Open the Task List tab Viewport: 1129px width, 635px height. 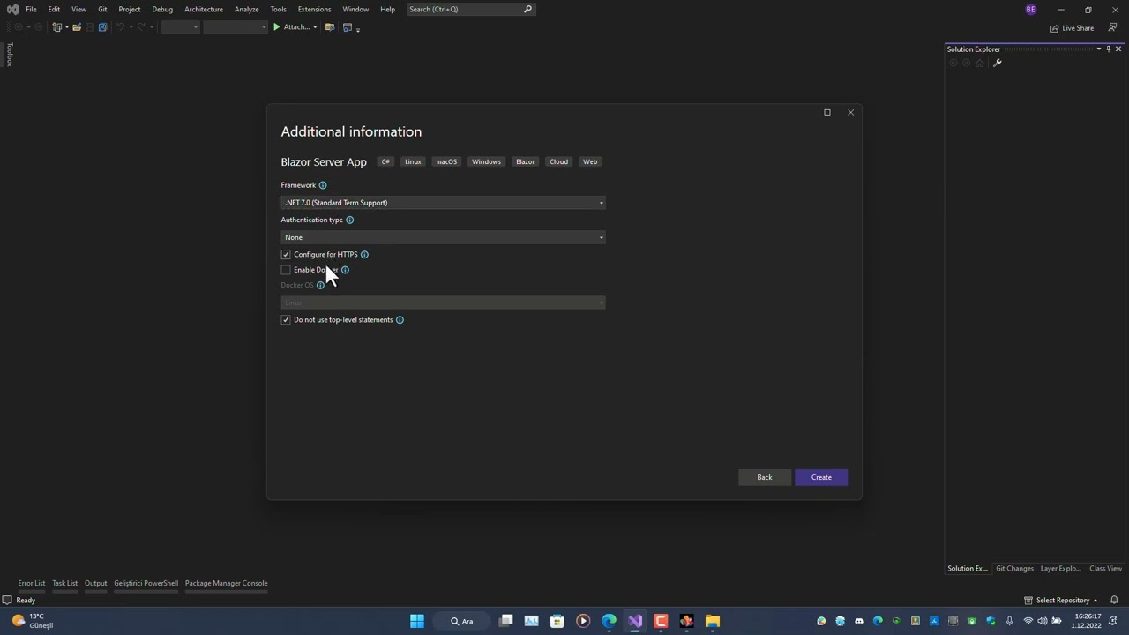point(64,583)
